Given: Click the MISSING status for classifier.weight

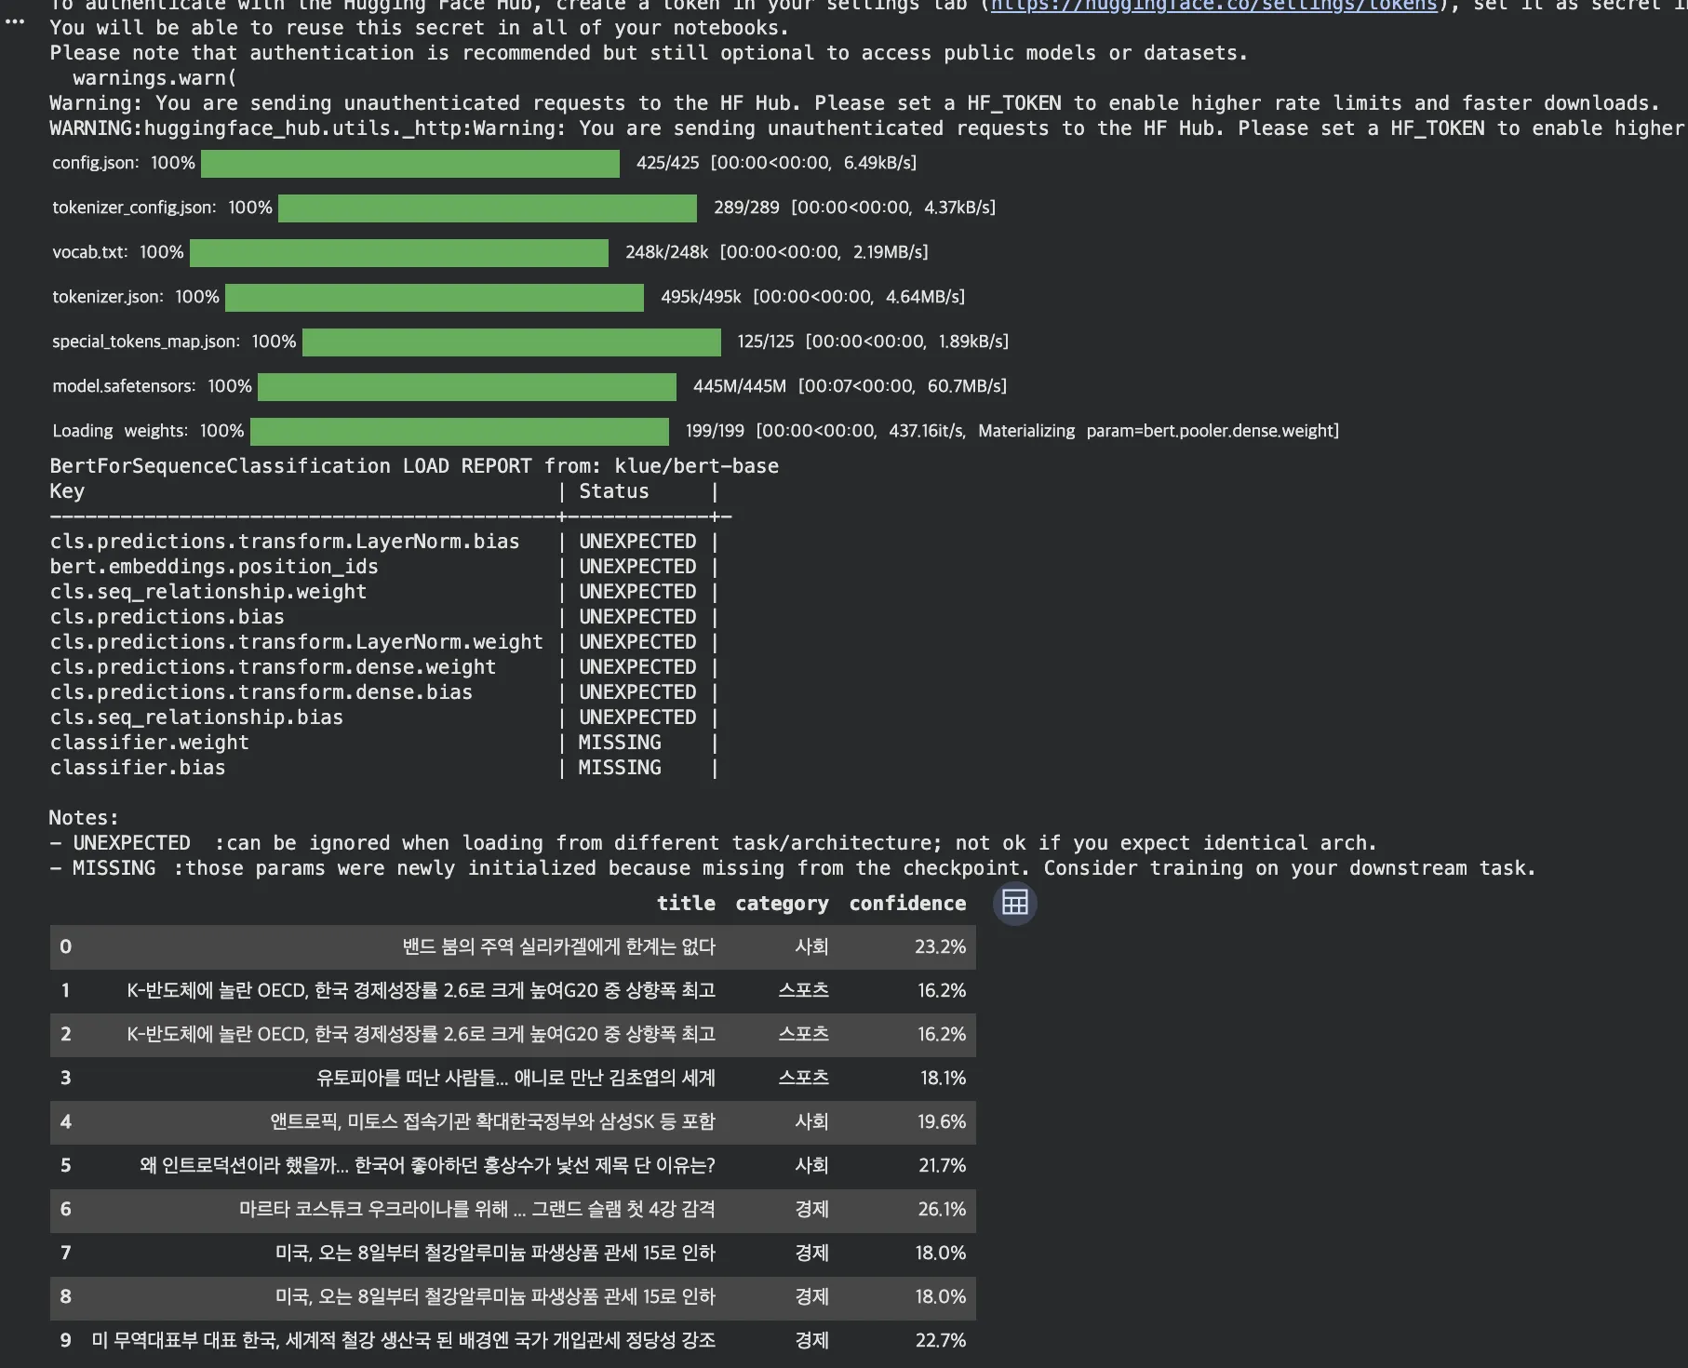Looking at the screenshot, I should (620, 743).
